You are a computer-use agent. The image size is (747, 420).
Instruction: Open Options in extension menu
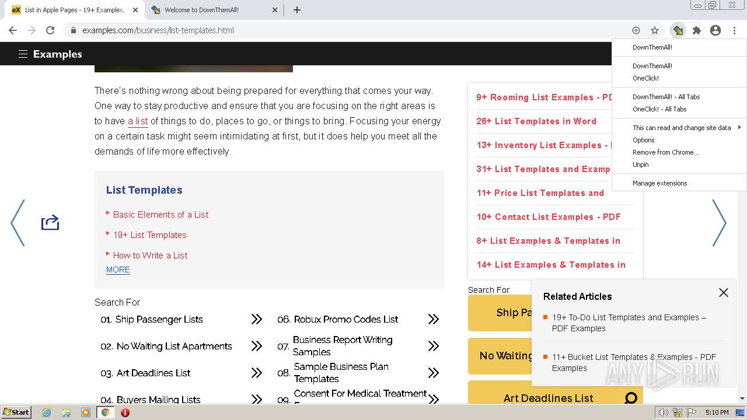point(644,140)
